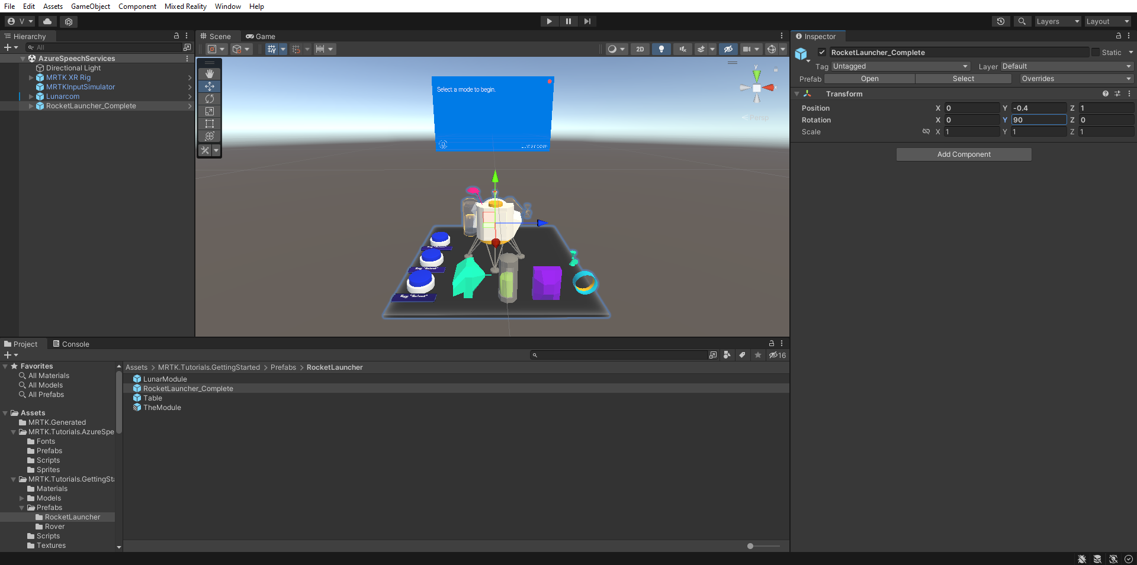Select the Rotate tool in Scene overlay
This screenshot has width=1137, height=565.
click(210, 99)
